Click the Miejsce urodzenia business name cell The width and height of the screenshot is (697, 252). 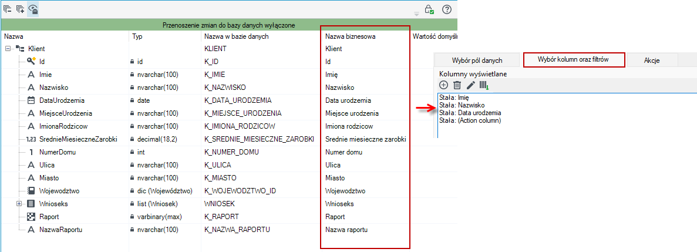click(352, 113)
